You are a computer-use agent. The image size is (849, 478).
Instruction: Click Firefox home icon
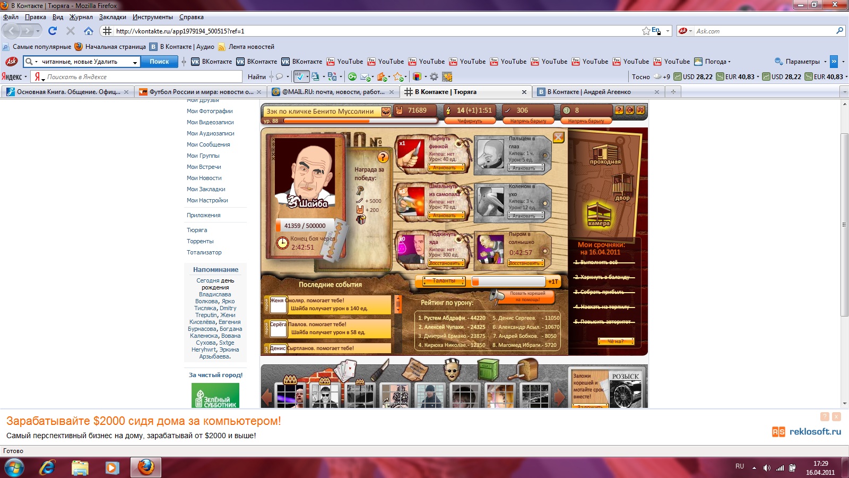pos(89,31)
